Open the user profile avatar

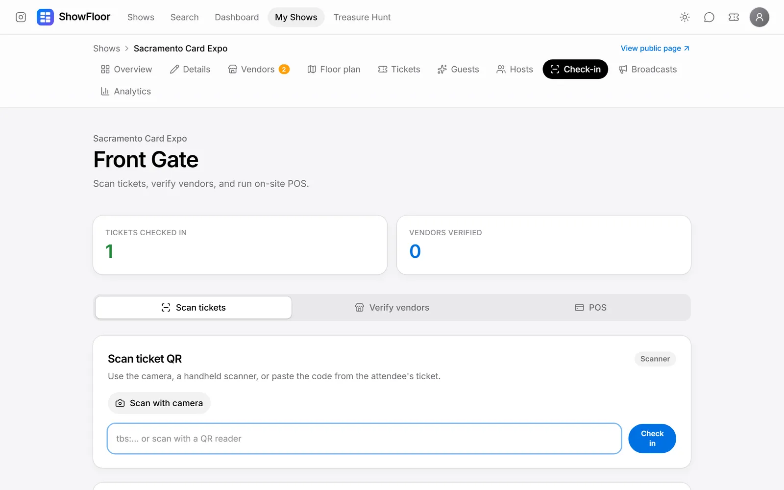(x=759, y=17)
